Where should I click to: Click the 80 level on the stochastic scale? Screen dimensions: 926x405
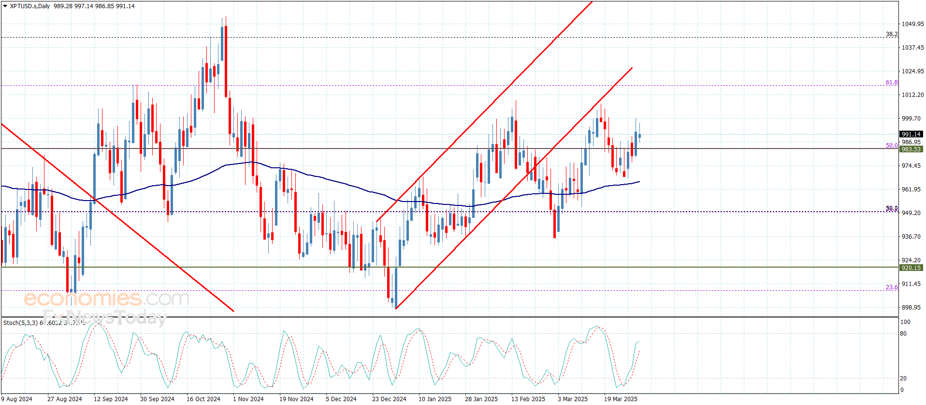pos(904,334)
